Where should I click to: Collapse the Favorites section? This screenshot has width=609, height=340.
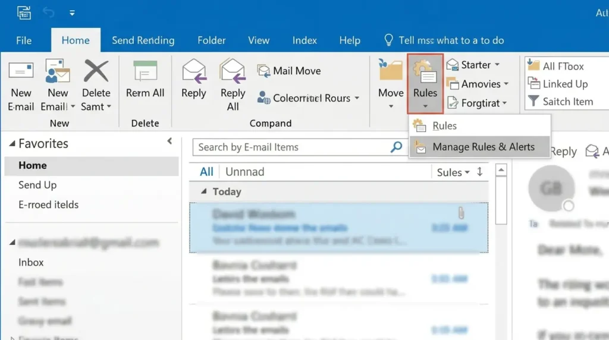12,144
